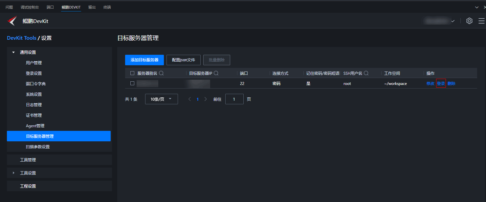Collapse the 通用设置 tree section

13,52
